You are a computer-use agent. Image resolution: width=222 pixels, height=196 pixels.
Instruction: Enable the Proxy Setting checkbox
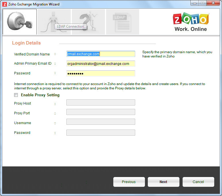point(16,95)
